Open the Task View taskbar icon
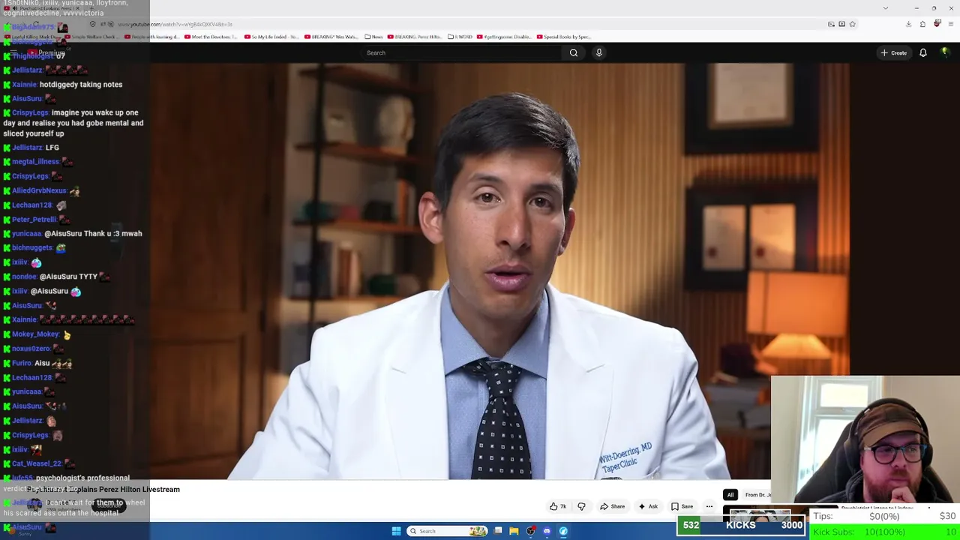Viewport: 960px width, 540px height. [498, 531]
